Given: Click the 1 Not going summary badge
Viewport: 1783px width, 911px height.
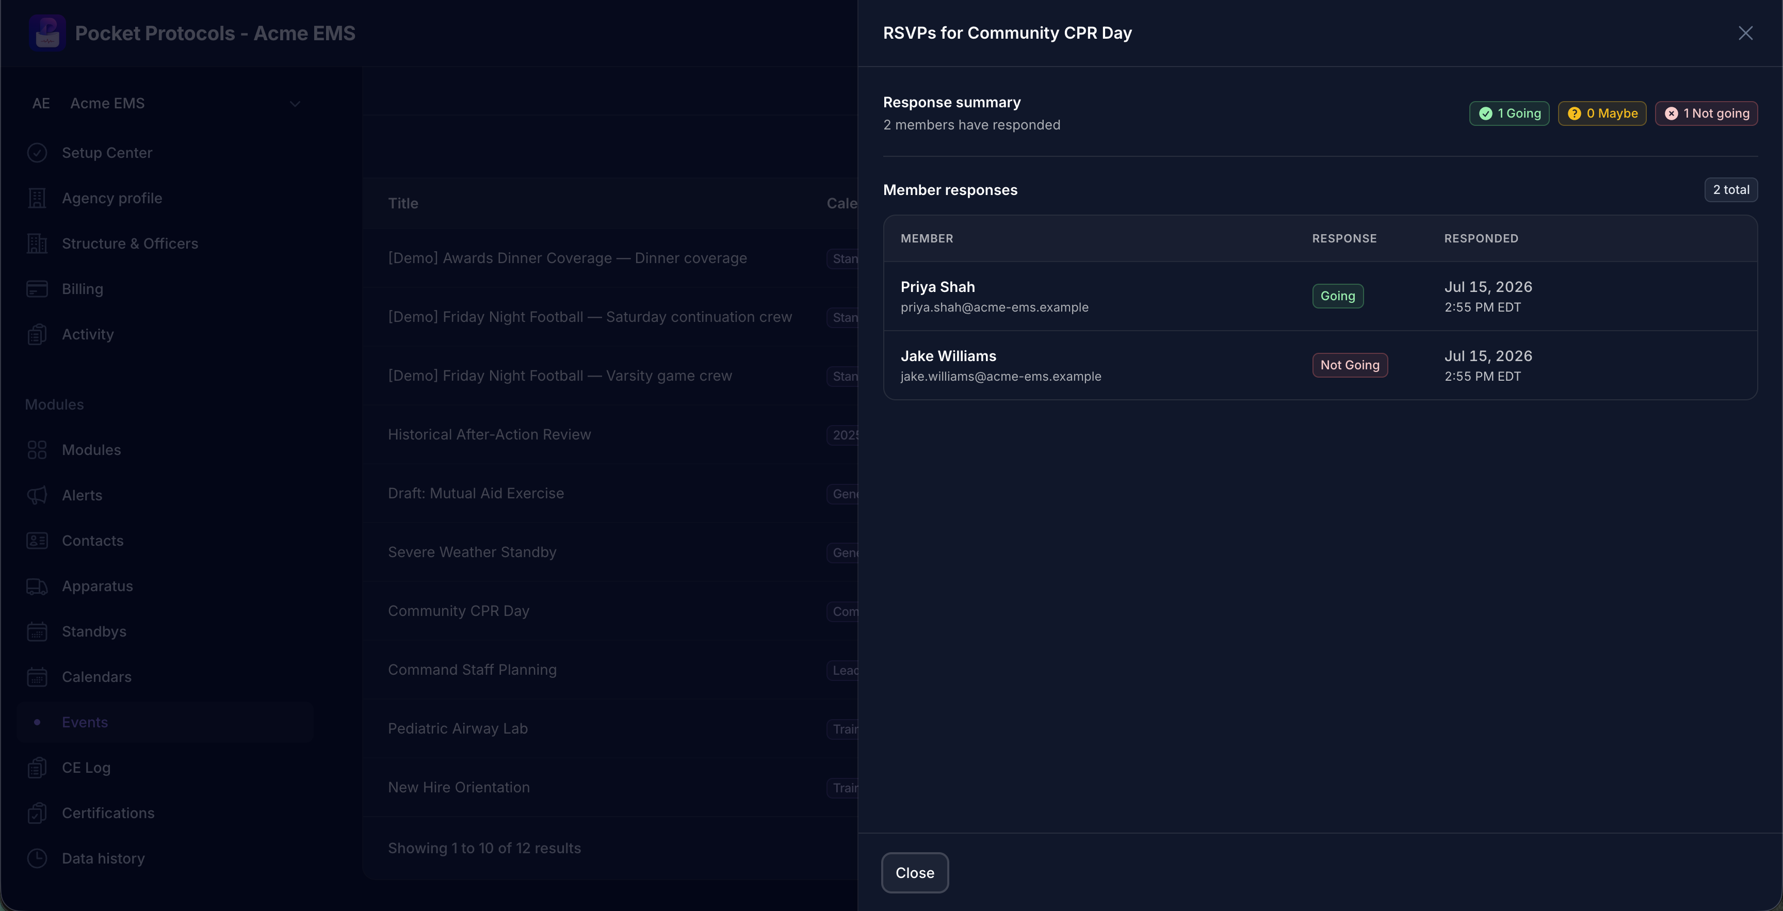Looking at the screenshot, I should (1706, 113).
